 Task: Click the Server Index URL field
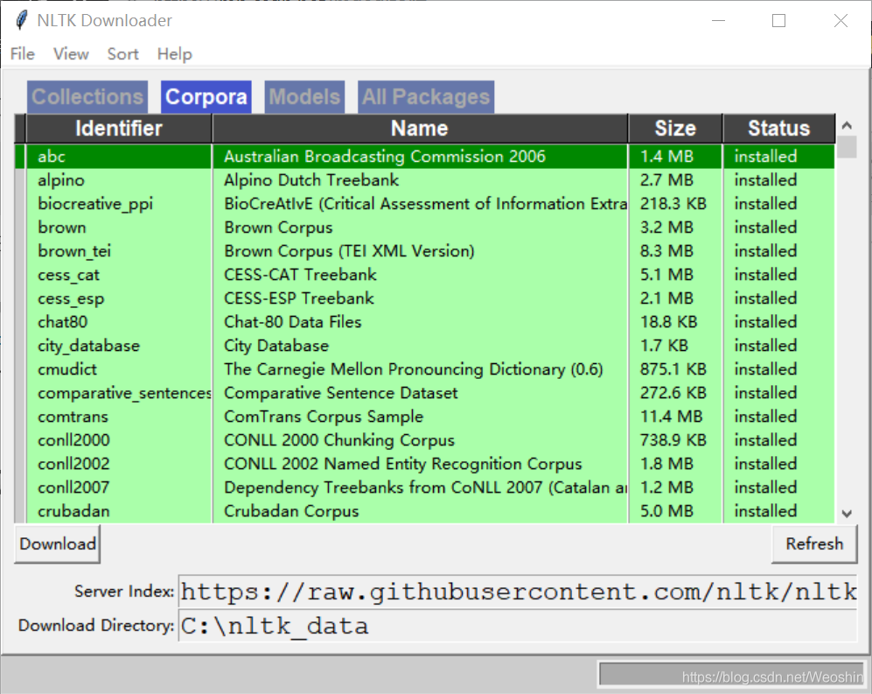pyautogui.click(x=518, y=592)
